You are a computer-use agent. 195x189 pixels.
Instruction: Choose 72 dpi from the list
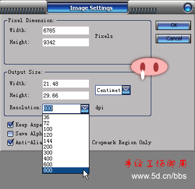coord(66,123)
